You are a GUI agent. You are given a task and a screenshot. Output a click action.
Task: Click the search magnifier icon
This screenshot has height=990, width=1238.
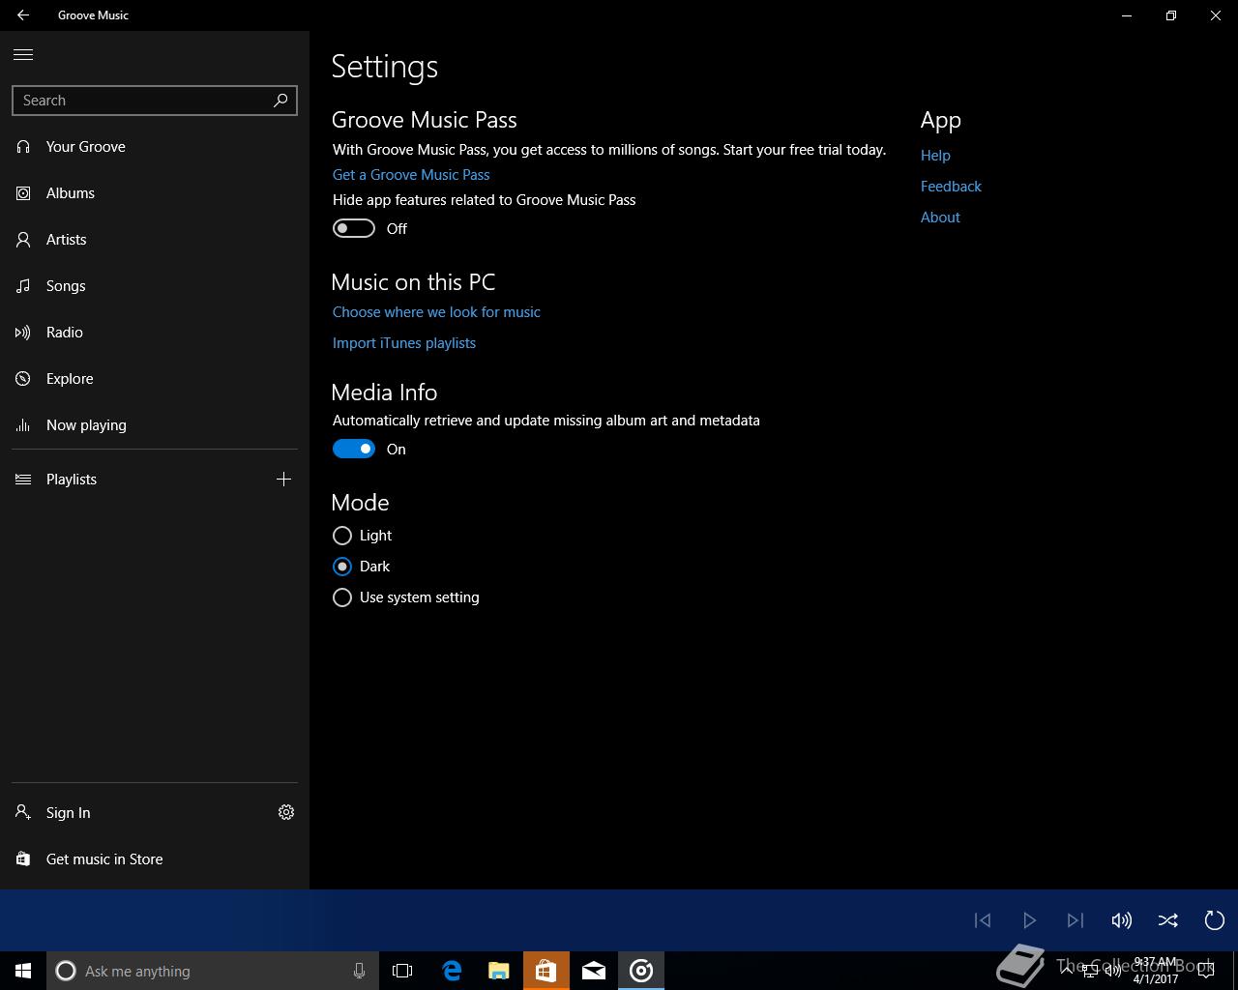280,101
